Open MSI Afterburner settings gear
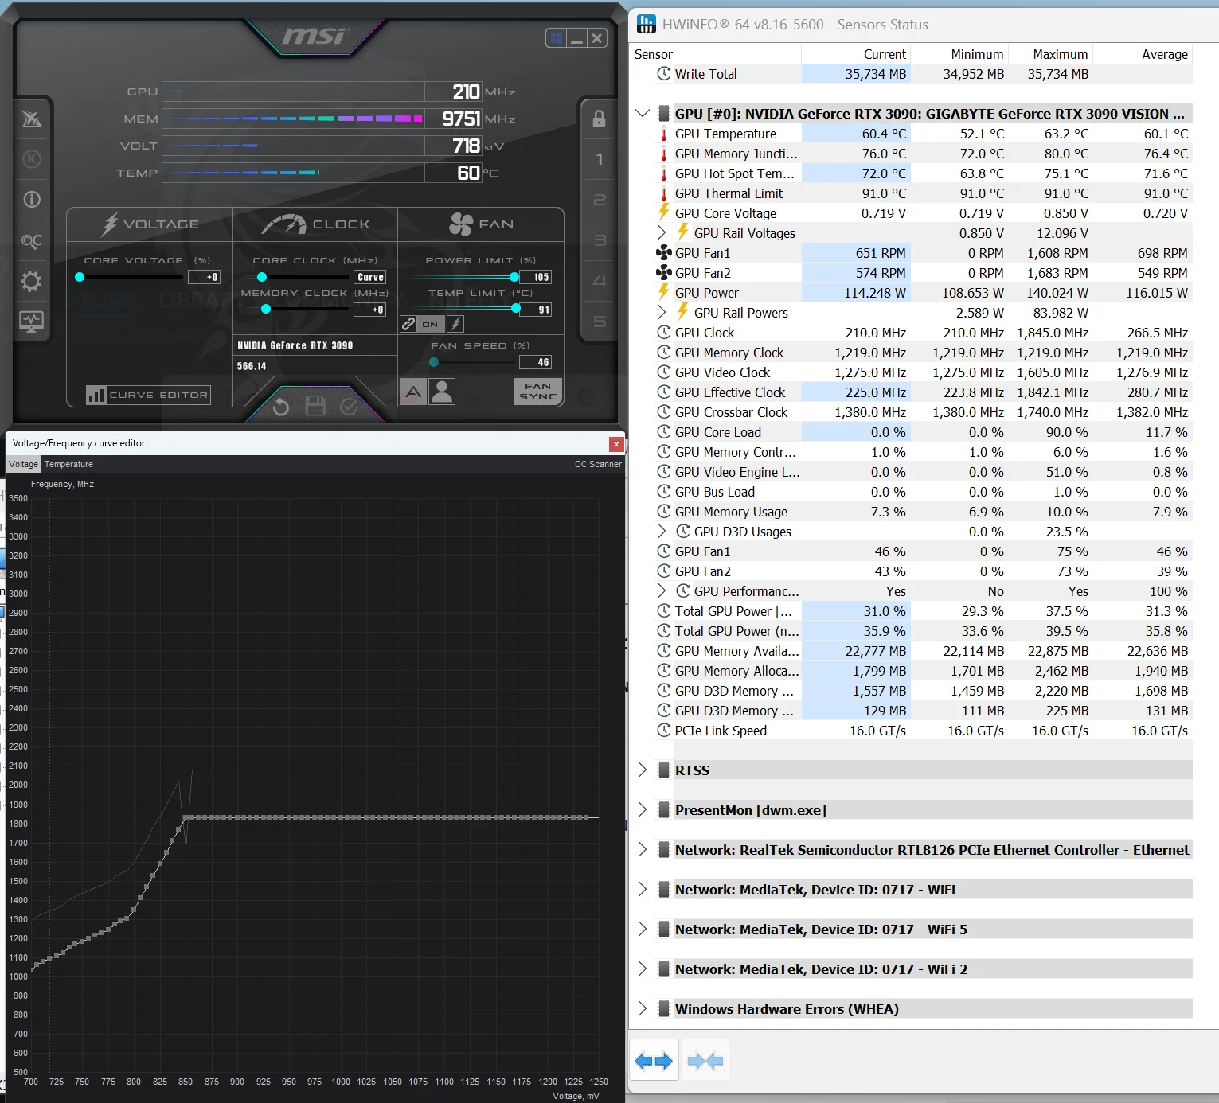This screenshot has width=1219, height=1103. (x=32, y=281)
